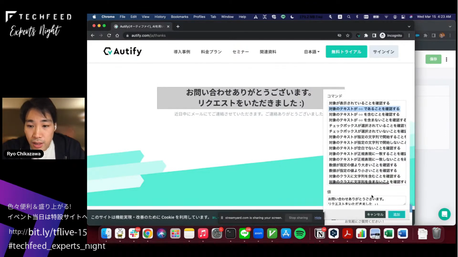Viewport: 458px width, 257px height.
Task: Open the Apple menu
Action: (94, 17)
